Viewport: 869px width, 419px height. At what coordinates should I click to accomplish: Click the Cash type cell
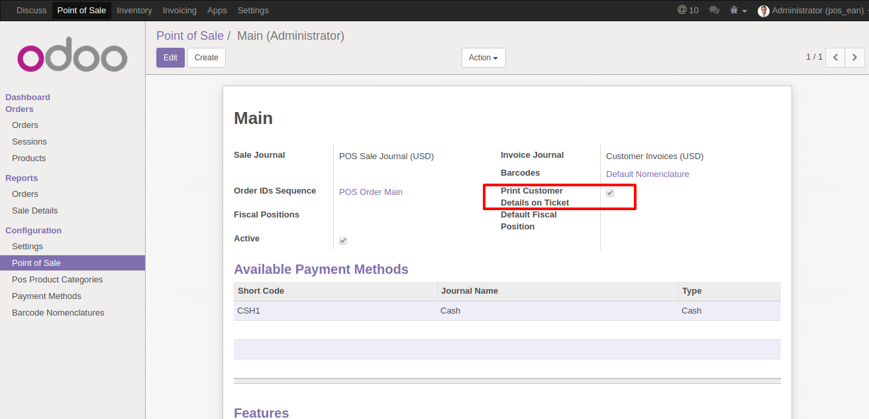729,310
